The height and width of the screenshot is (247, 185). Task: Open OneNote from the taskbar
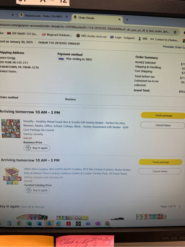pos(98,224)
